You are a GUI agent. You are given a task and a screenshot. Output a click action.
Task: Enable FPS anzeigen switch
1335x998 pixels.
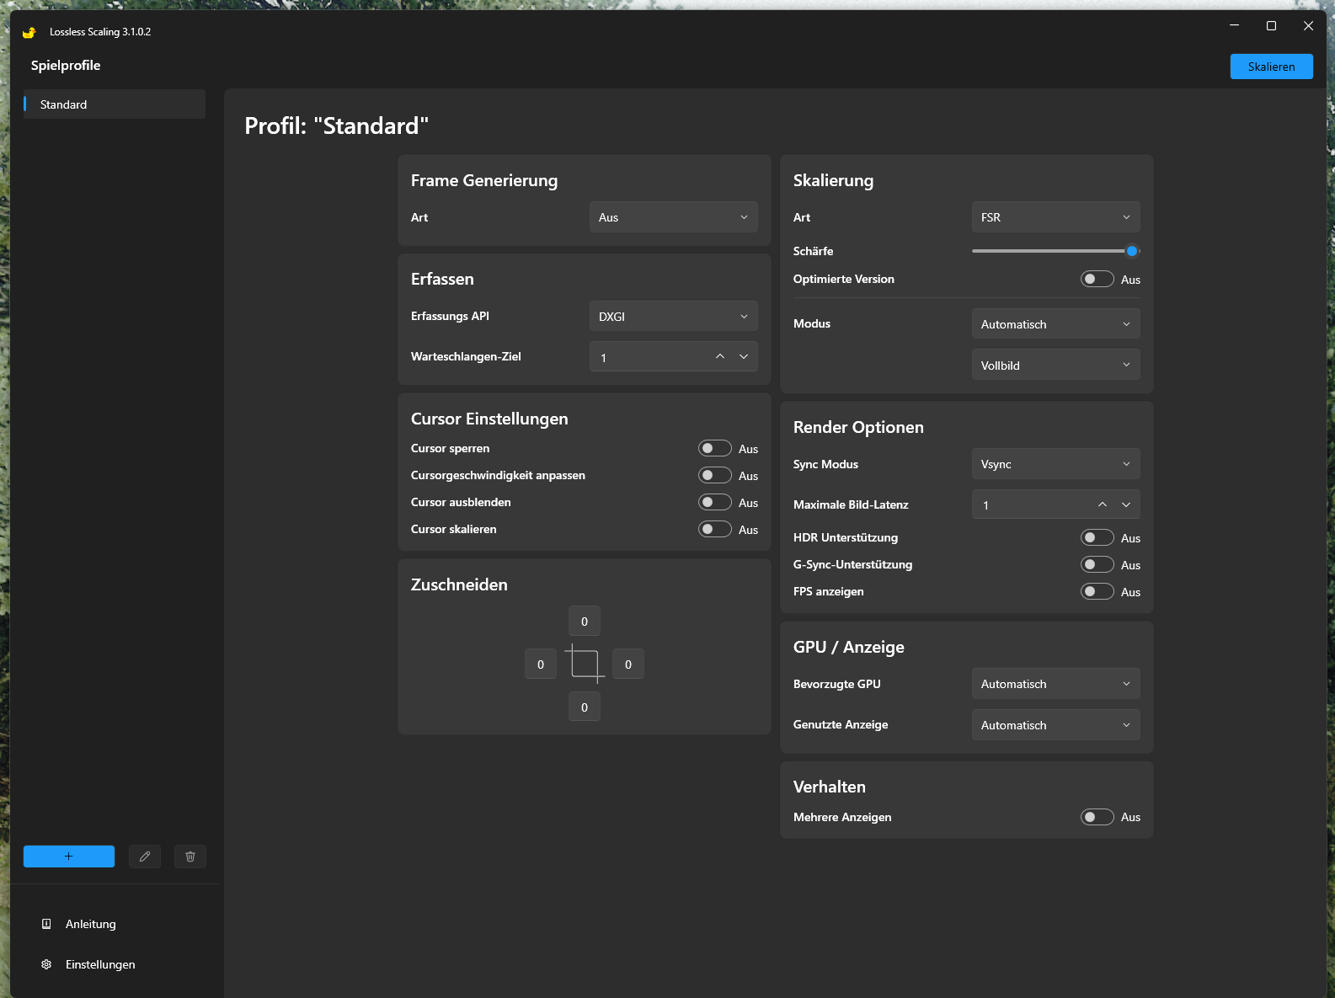[x=1097, y=591]
